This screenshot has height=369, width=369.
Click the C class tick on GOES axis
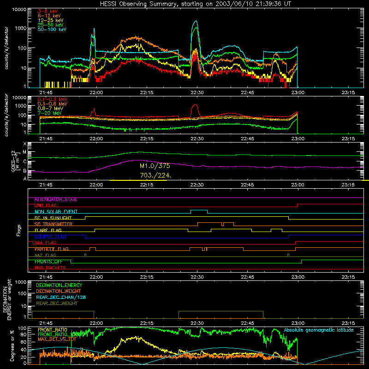tap(25, 162)
